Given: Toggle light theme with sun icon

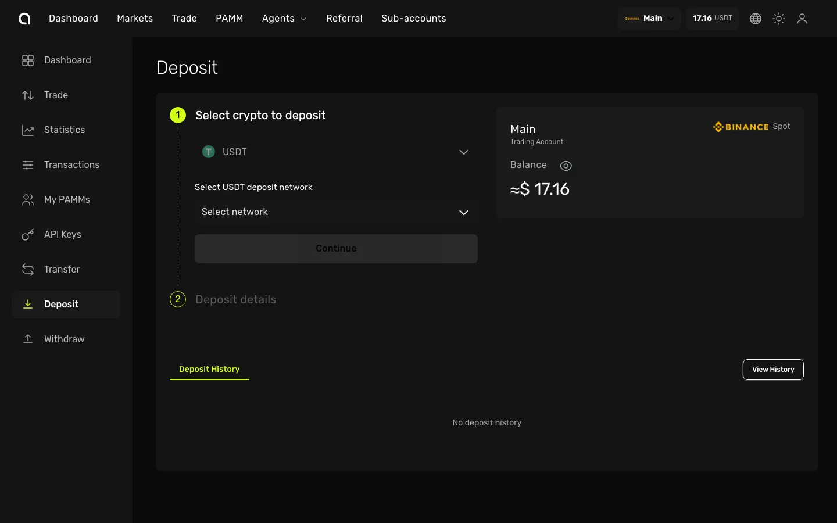Looking at the screenshot, I should pyautogui.click(x=779, y=19).
